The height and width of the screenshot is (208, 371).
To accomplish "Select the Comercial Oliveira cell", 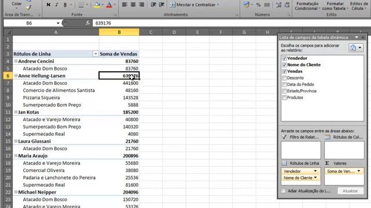I will (56, 170).
